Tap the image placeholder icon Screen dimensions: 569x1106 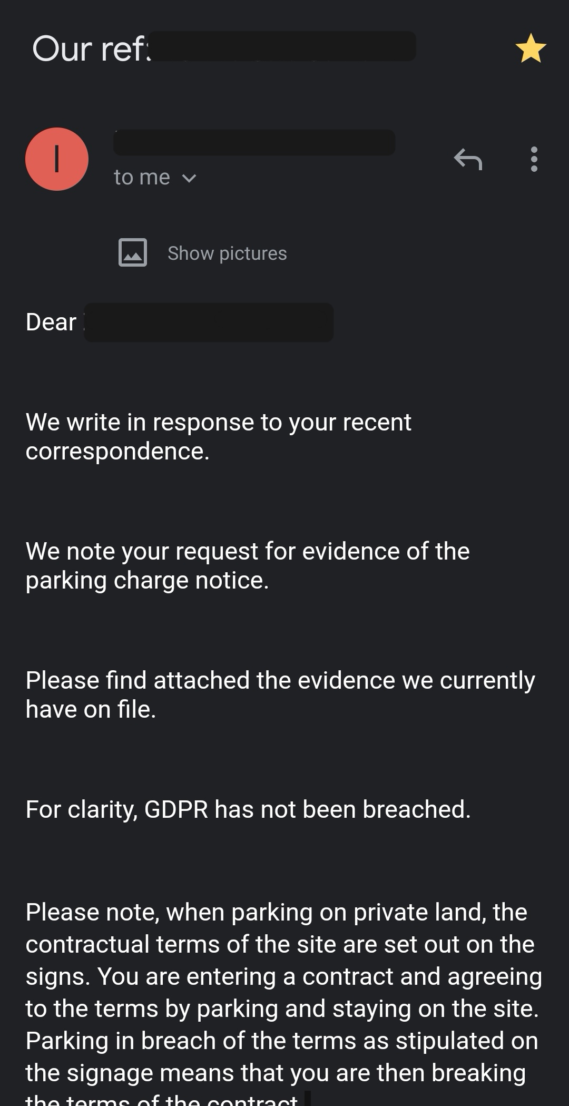[133, 252]
